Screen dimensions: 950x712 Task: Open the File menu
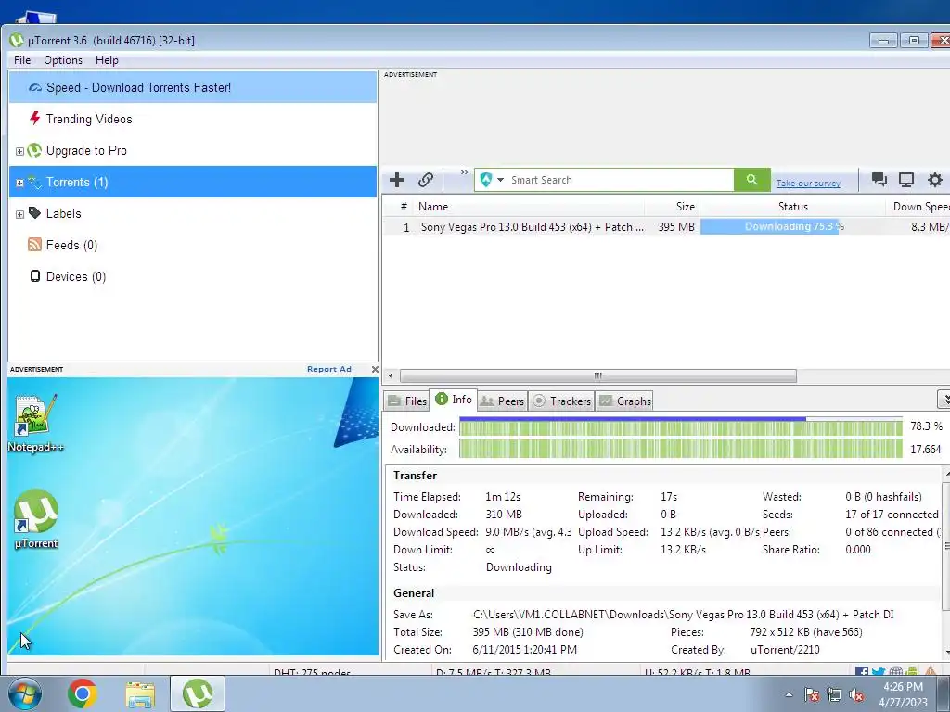click(22, 60)
